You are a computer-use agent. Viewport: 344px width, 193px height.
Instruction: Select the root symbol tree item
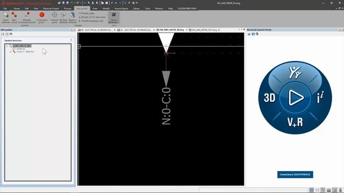coord(22,46)
